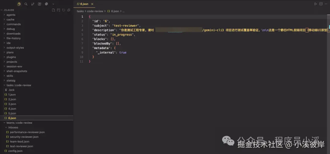Click the New Folder icon
Image resolution: width=330 pixels, height=154 pixels.
pos(58,10)
